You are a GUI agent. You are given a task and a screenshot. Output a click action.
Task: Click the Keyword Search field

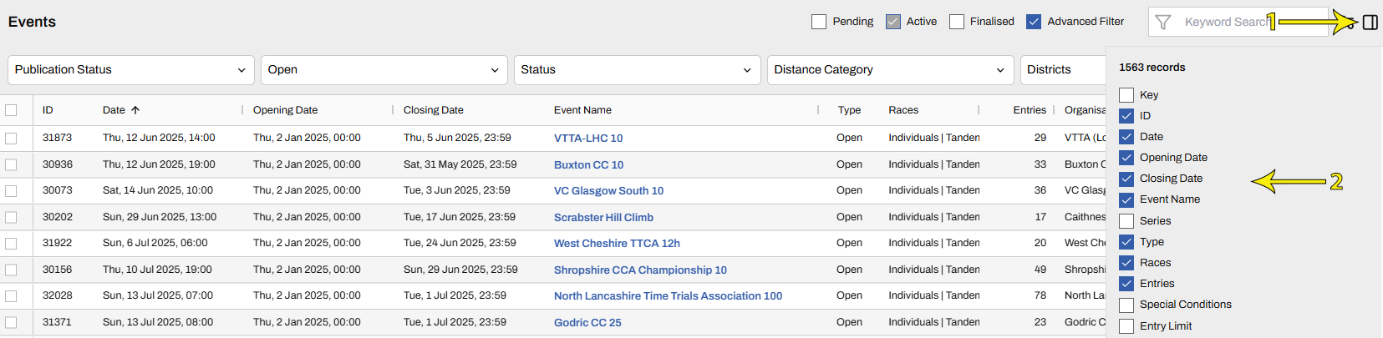[1225, 23]
